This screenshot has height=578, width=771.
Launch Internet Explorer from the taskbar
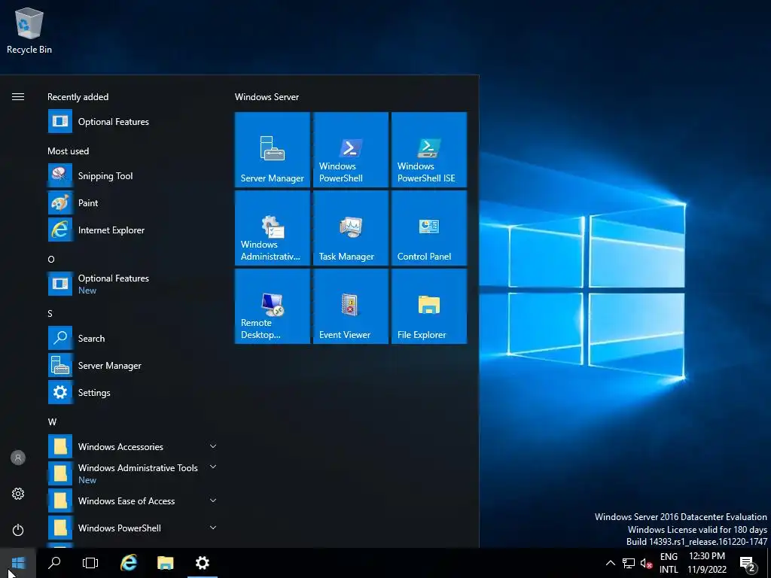pos(129,563)
